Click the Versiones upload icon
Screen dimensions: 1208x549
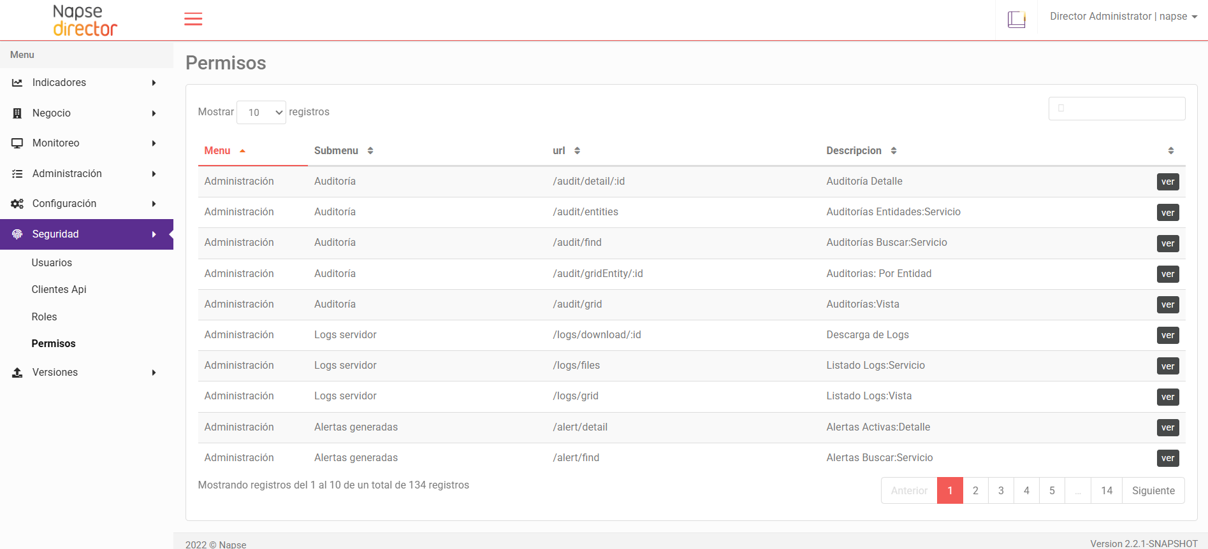[x=17, y=373]
